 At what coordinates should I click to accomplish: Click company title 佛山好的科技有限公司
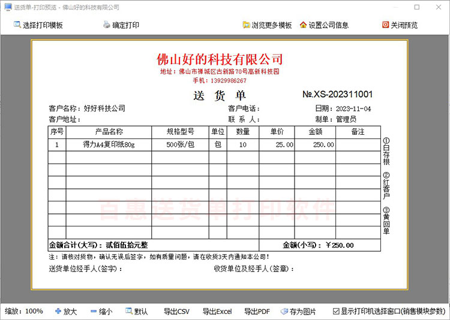coord(220,59)
